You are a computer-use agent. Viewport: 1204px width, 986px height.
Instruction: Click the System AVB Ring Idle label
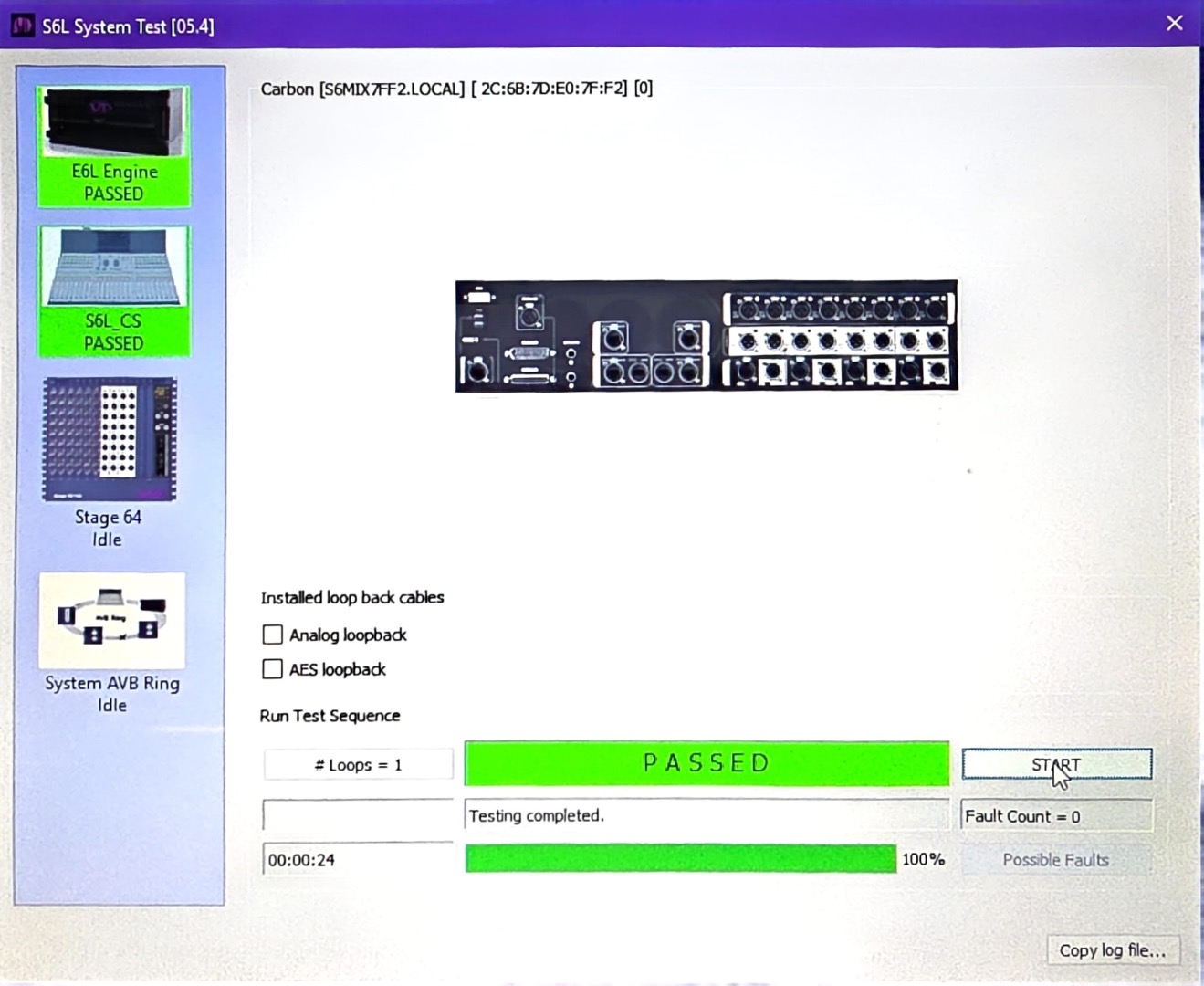click(x=112, y=694)
